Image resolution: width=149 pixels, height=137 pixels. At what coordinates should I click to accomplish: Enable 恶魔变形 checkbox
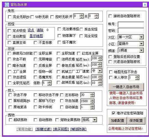35,77
